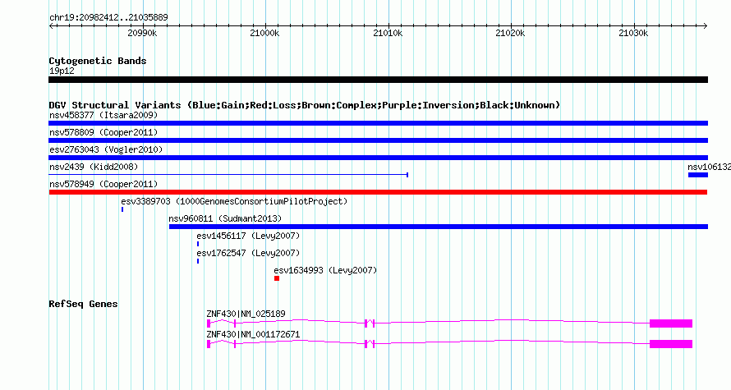
Task: Click the 21000k ruler tick label
Action: pyautogui.click(x=264, y=34)
